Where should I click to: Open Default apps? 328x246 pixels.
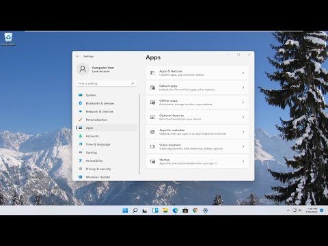pos(197,87)
